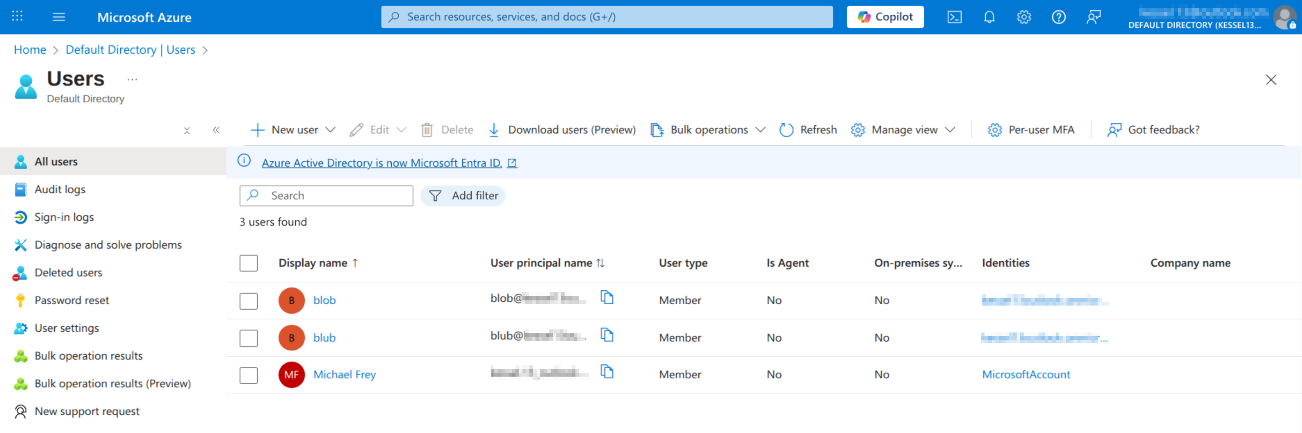The height and width of the screenshot is (433, 1302).
Task: Open Copilot from the top bar
Action: pyautogui.click(x=885, y=16)
